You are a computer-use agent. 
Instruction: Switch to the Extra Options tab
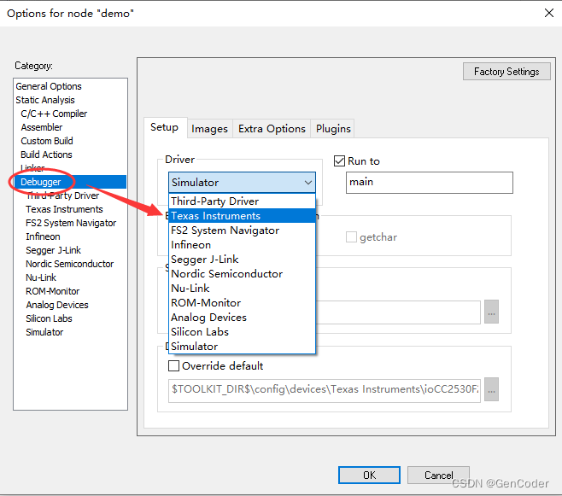tap(272, 129)
